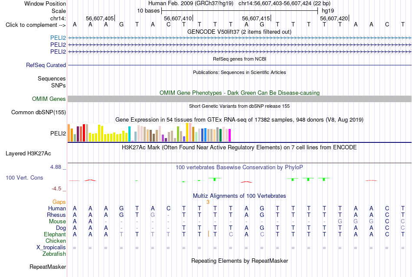Screen dimensions: 412x277
Task: Click the '10 bases' scale bar label
Action: click(x=148, y=11)
